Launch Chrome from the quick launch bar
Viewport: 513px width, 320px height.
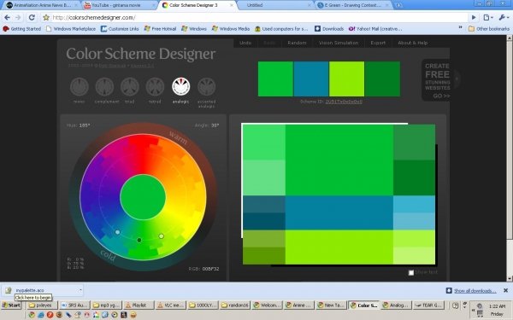32,315
